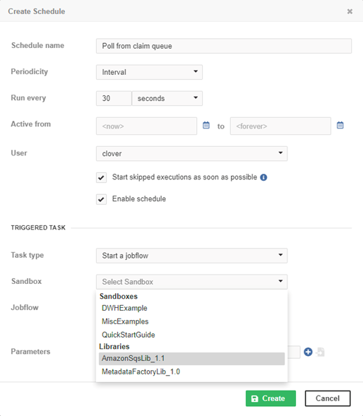
Task: Open the Periodicity dropdown
Action: (x=149, y=72)
